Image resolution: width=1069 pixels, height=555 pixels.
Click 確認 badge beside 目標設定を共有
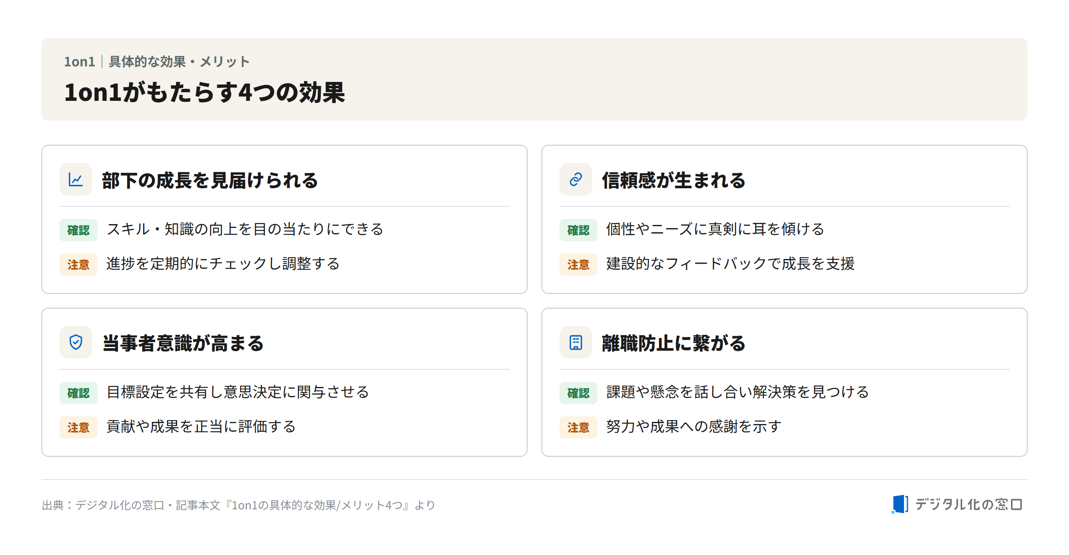pos(78,393)
